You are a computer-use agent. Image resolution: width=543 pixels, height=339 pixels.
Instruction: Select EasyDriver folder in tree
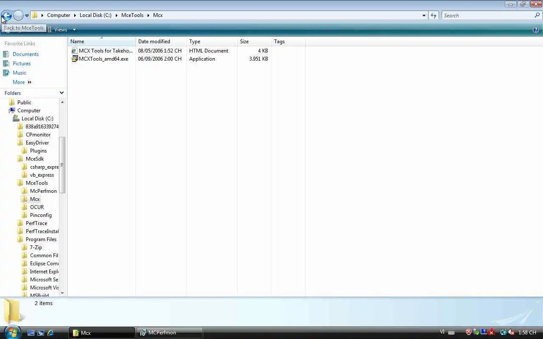[37, 143]
